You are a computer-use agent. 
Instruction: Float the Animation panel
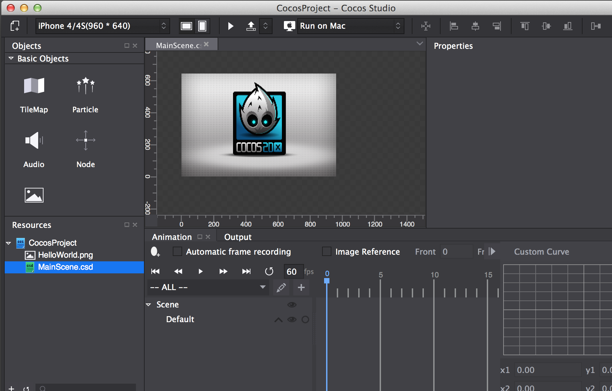[x=200, y=237]
